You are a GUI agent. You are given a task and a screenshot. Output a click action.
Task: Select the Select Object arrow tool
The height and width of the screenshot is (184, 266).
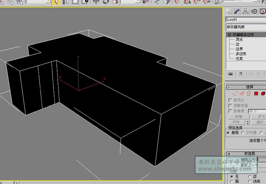56,2
